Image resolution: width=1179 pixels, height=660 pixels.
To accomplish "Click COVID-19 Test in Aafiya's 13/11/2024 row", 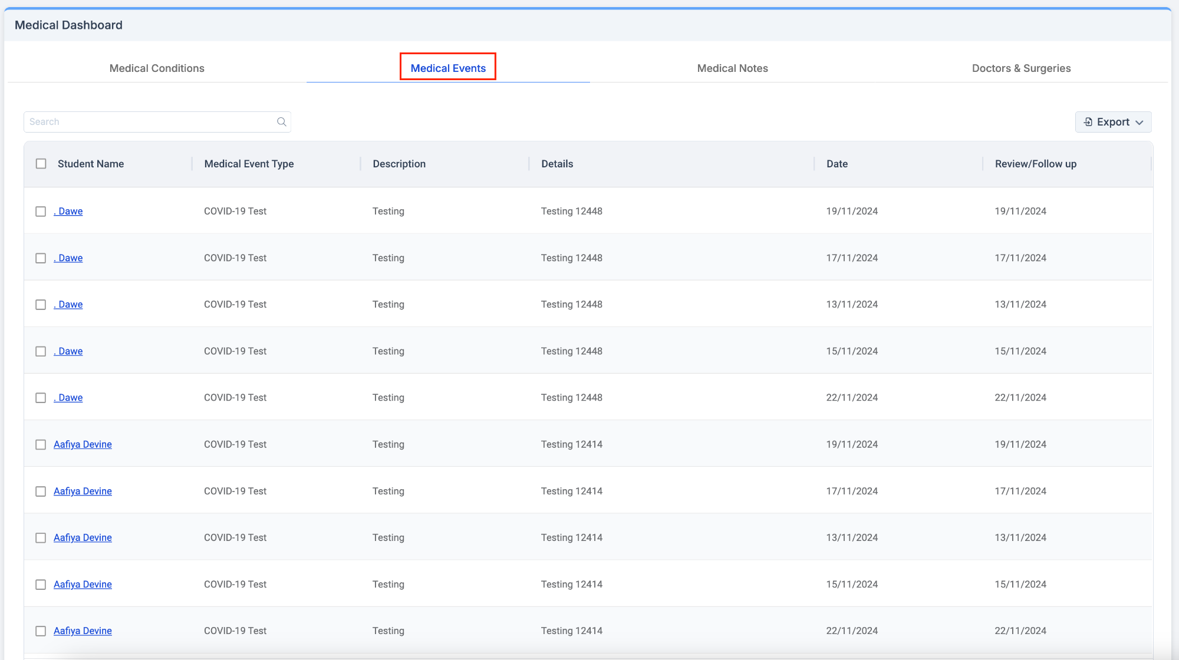I will [x=235, y=537].
